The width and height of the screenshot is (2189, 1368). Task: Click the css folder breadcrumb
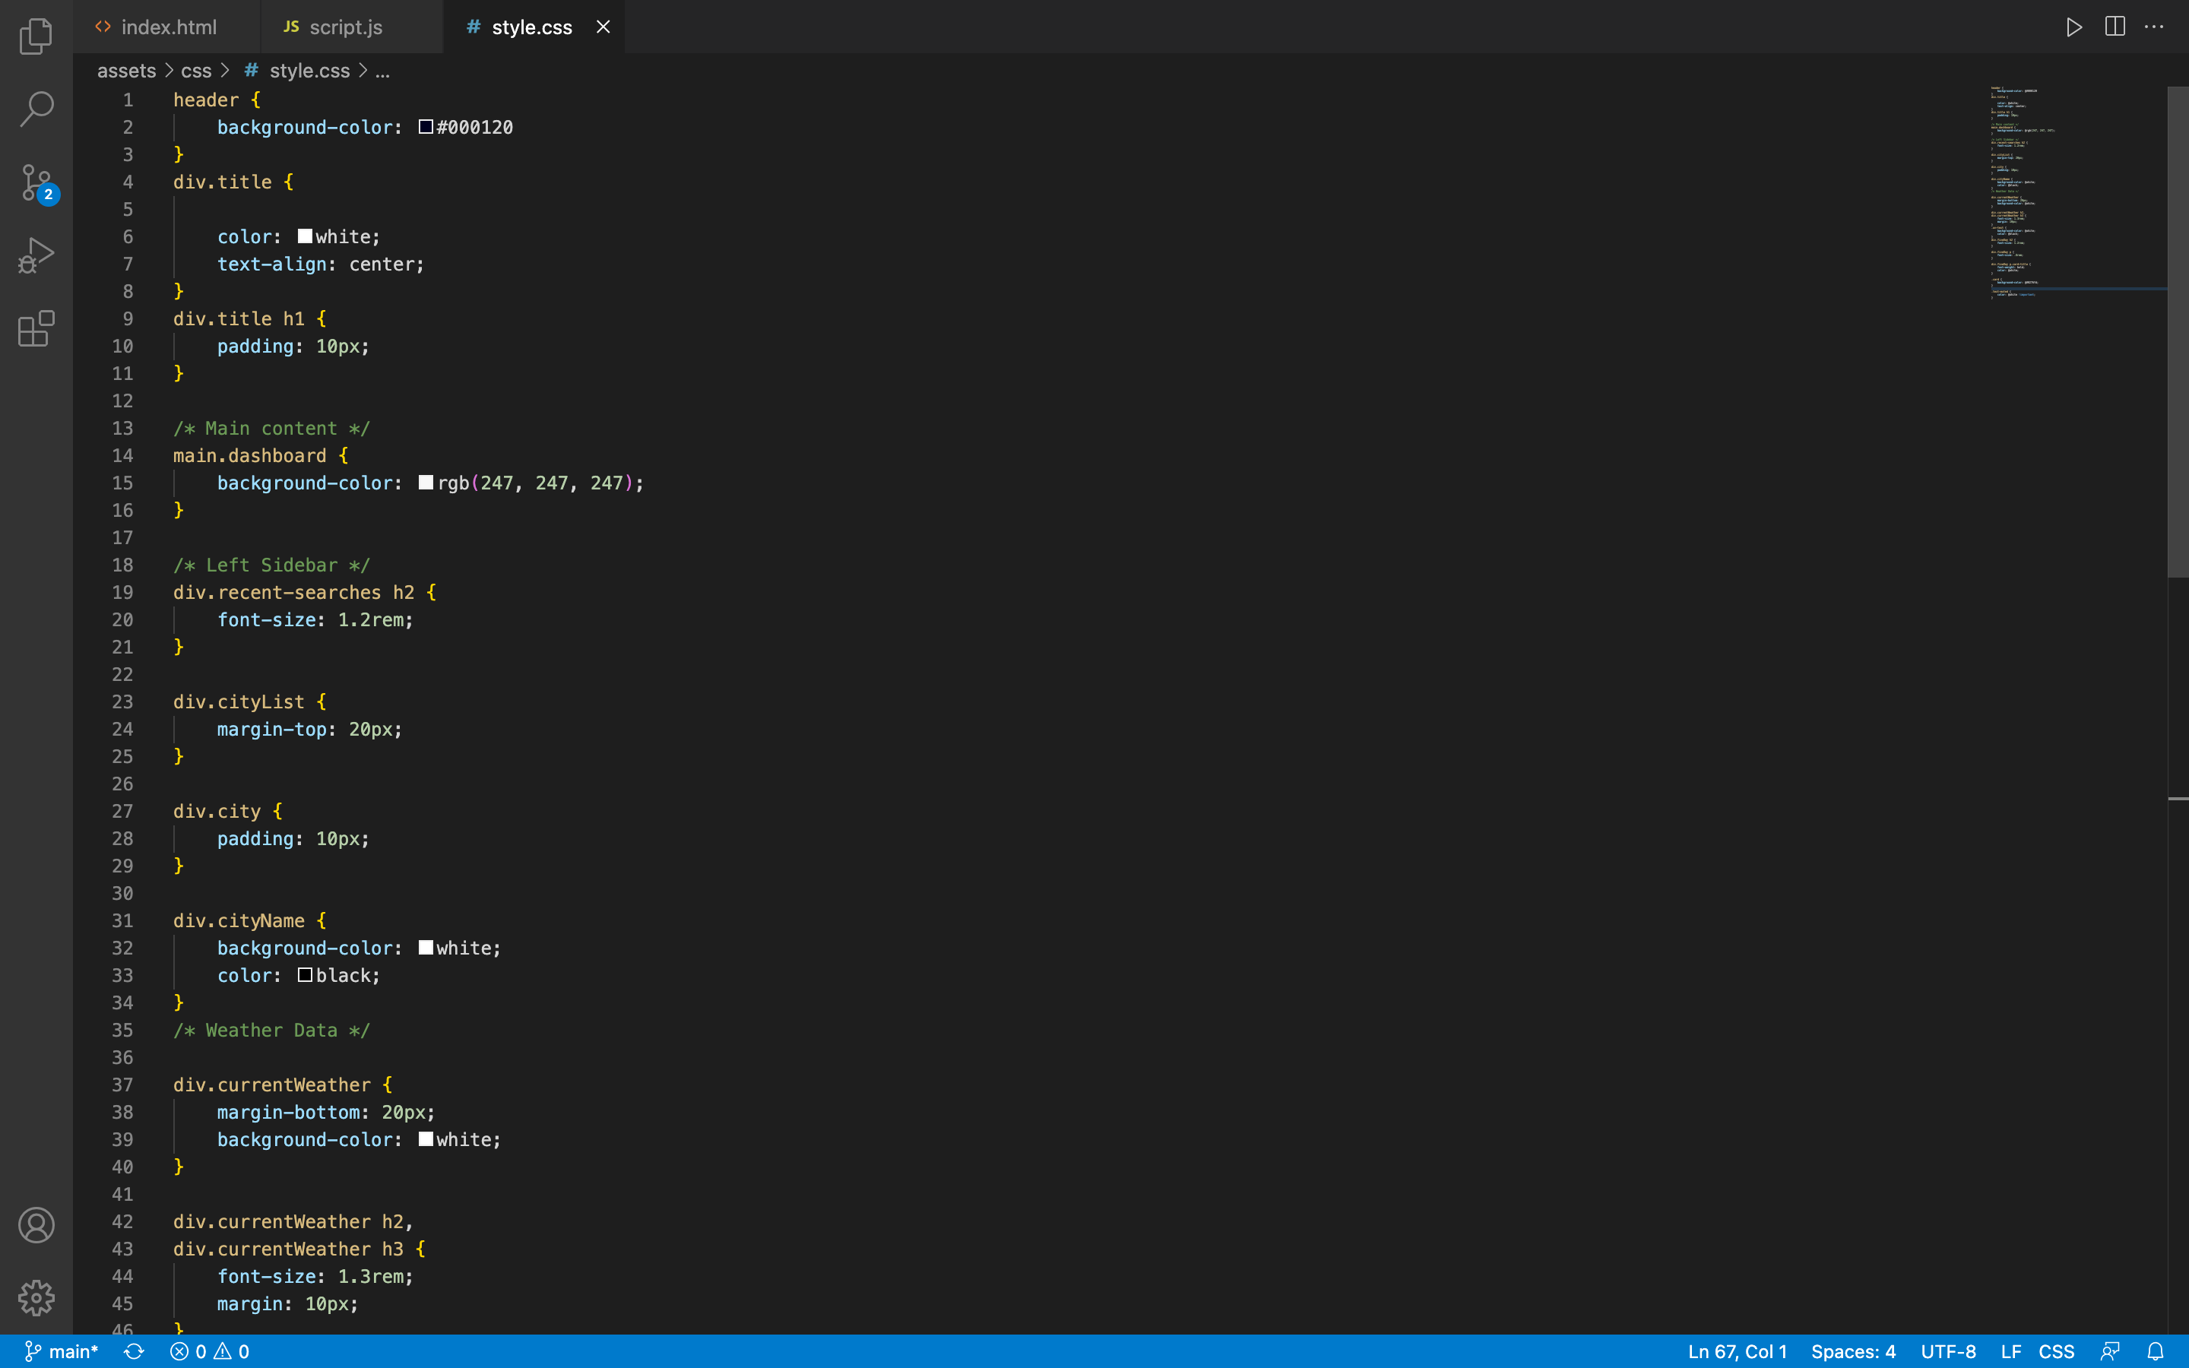tap(196, 71)
